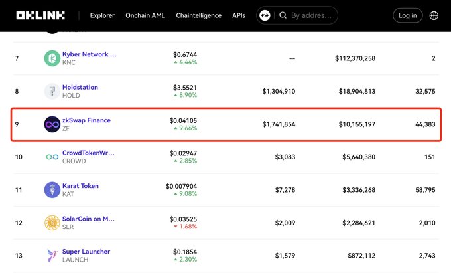The image size is (451, 273).
Task: Click the 58,795 holders cell
Action: [425, 190]
